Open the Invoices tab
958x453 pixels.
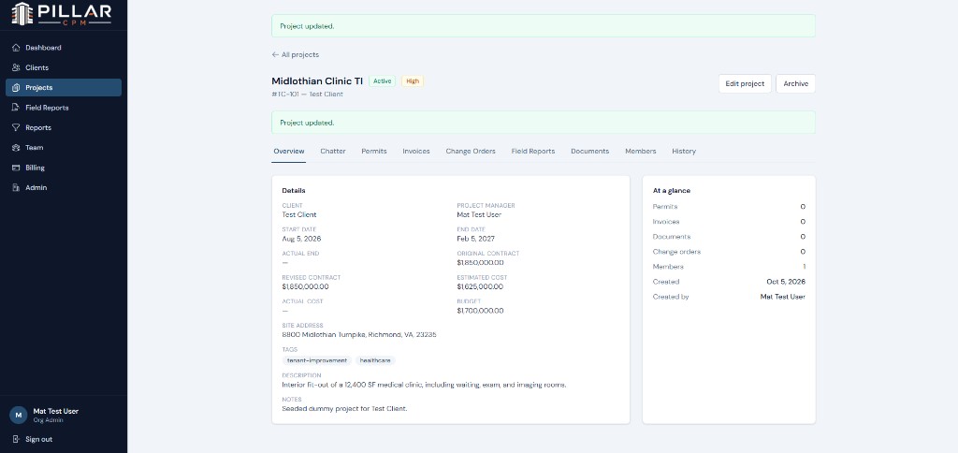416,151
